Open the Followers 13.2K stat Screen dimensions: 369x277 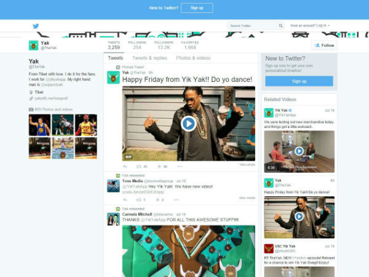[x=164, y=45]
